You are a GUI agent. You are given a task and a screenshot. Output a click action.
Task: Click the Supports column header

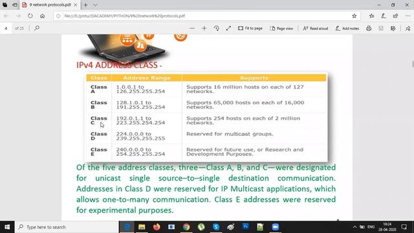(x=254, y=78)
